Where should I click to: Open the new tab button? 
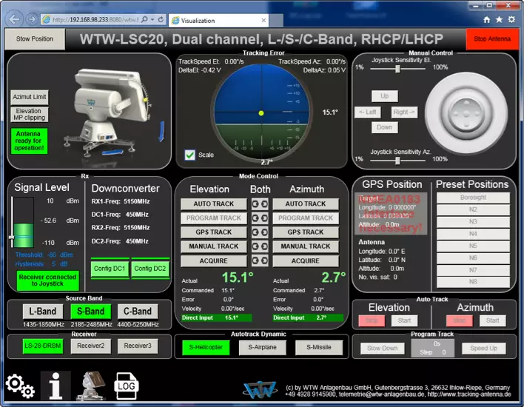[276, 21]
